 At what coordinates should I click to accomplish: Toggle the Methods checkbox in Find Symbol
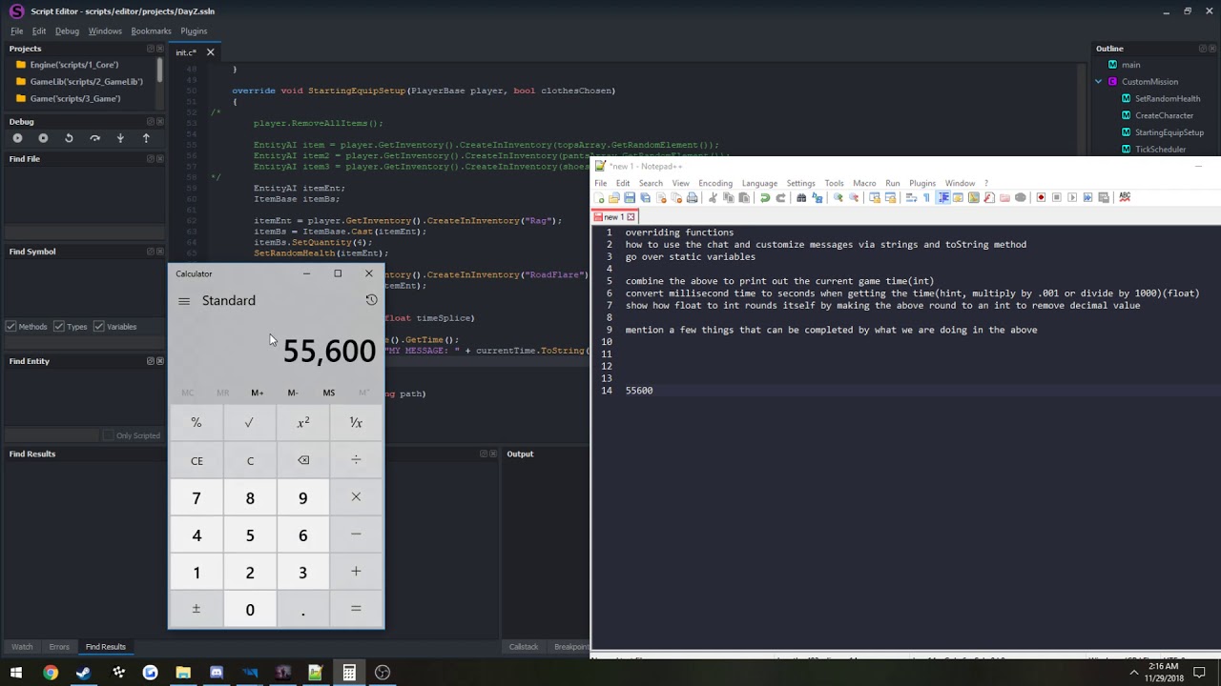pos(10,327)
